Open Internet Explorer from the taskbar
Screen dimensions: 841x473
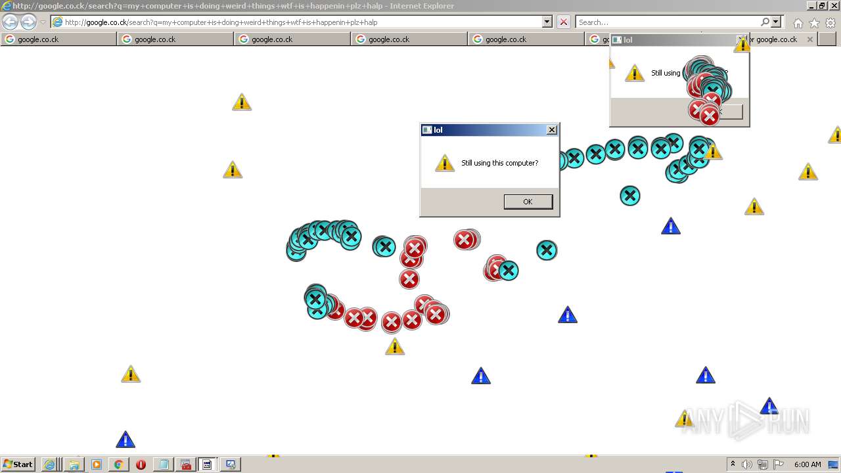(49, 464)
